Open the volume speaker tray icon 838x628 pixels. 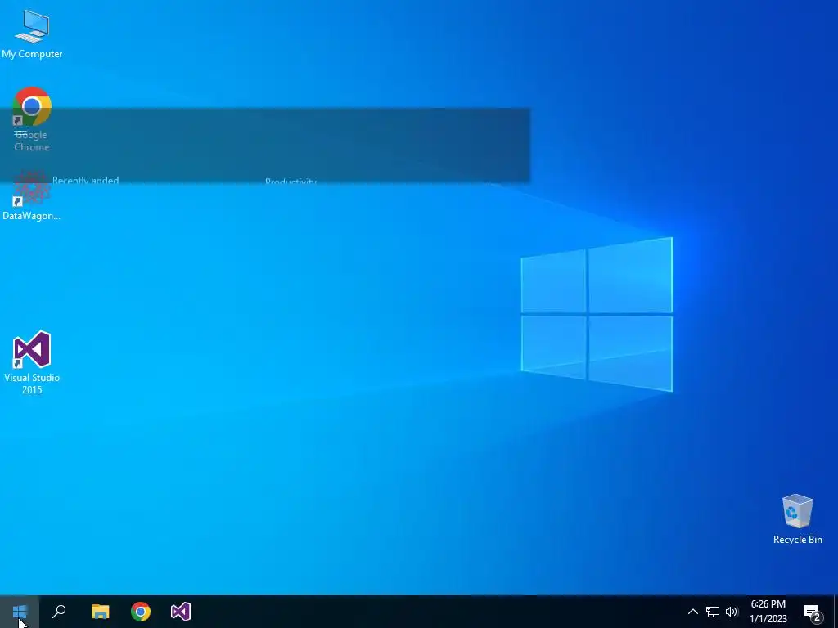(732, 612)
